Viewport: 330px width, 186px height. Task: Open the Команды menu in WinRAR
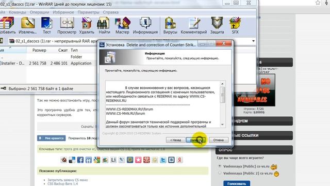tap(18, 12)
